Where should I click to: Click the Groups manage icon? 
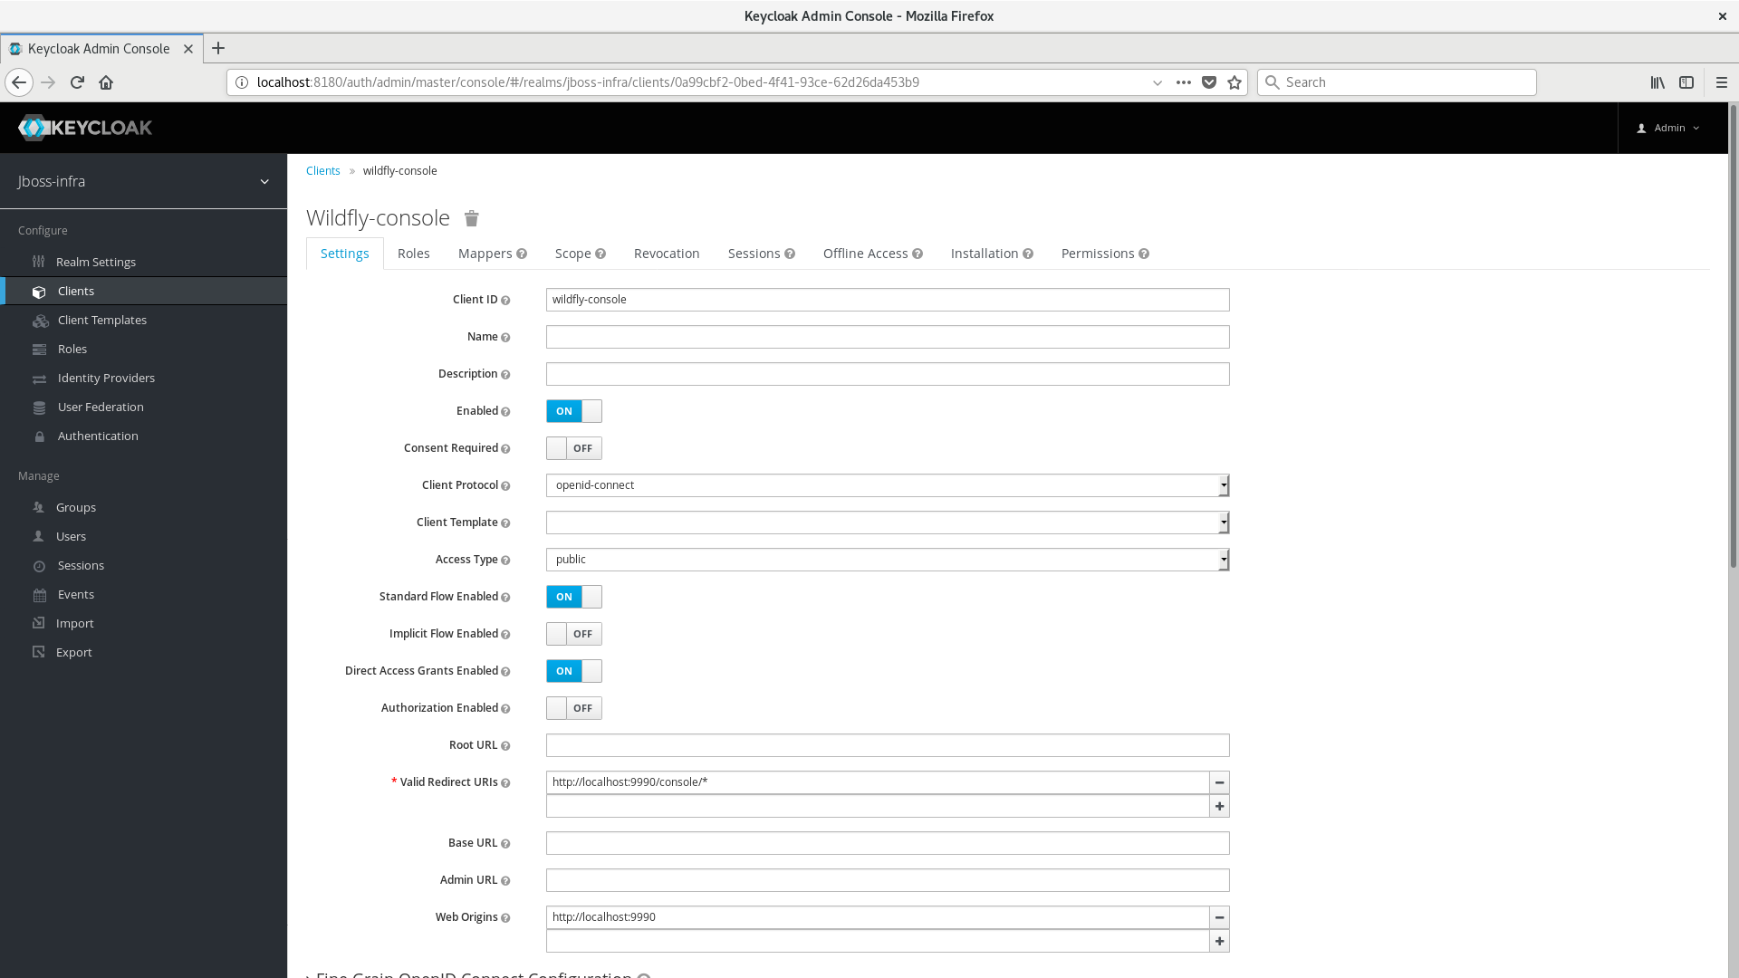38,506
